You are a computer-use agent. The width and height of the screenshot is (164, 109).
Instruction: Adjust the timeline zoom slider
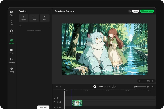point(141,86)
